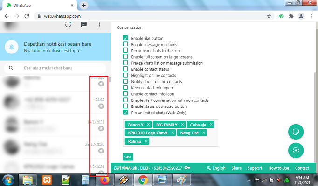Viewport: 318px width, 186px height.
Task: Start a new chat with message icon
Action: (84, 25)
